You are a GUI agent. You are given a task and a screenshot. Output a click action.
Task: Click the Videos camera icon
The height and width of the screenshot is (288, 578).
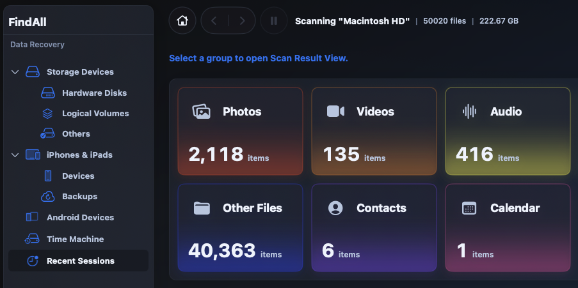[x=335, y=112]
